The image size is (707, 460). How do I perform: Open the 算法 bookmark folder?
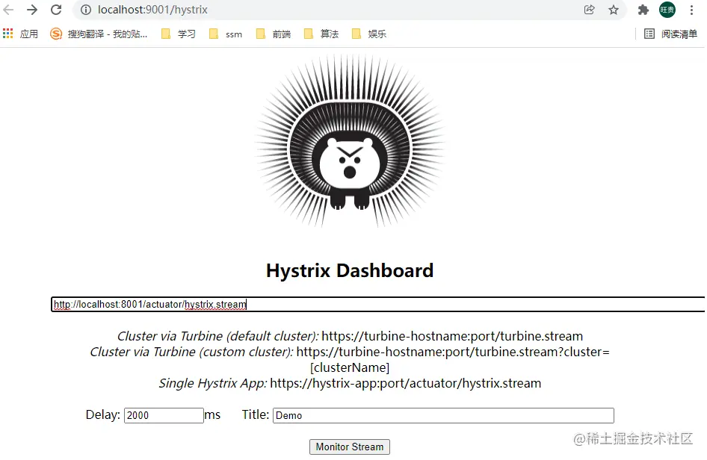tap(321, 34)
